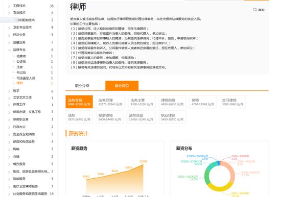Open the 新闻出版、文化工作 category
This screenshot has height=197, width=281.
(x=27, y=112)
